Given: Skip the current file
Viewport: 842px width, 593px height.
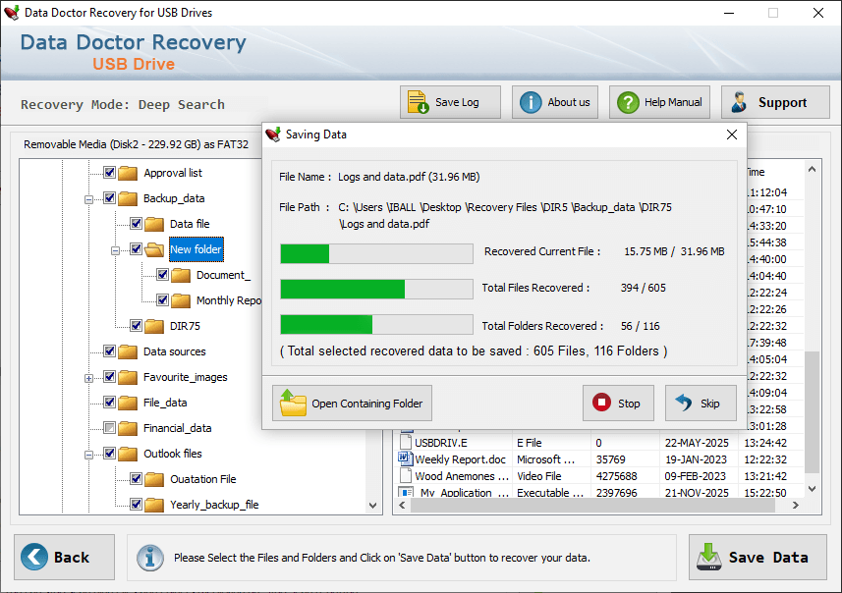Looking at the screenshot, I should point(701,404).
